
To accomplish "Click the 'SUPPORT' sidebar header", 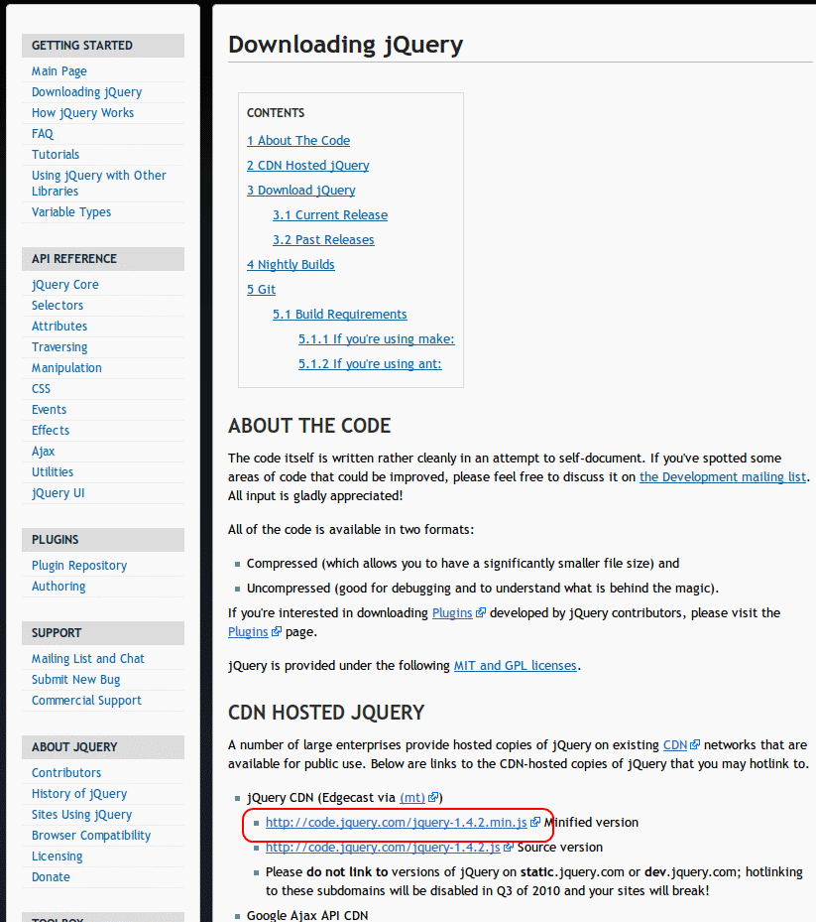I will (103, 633).
